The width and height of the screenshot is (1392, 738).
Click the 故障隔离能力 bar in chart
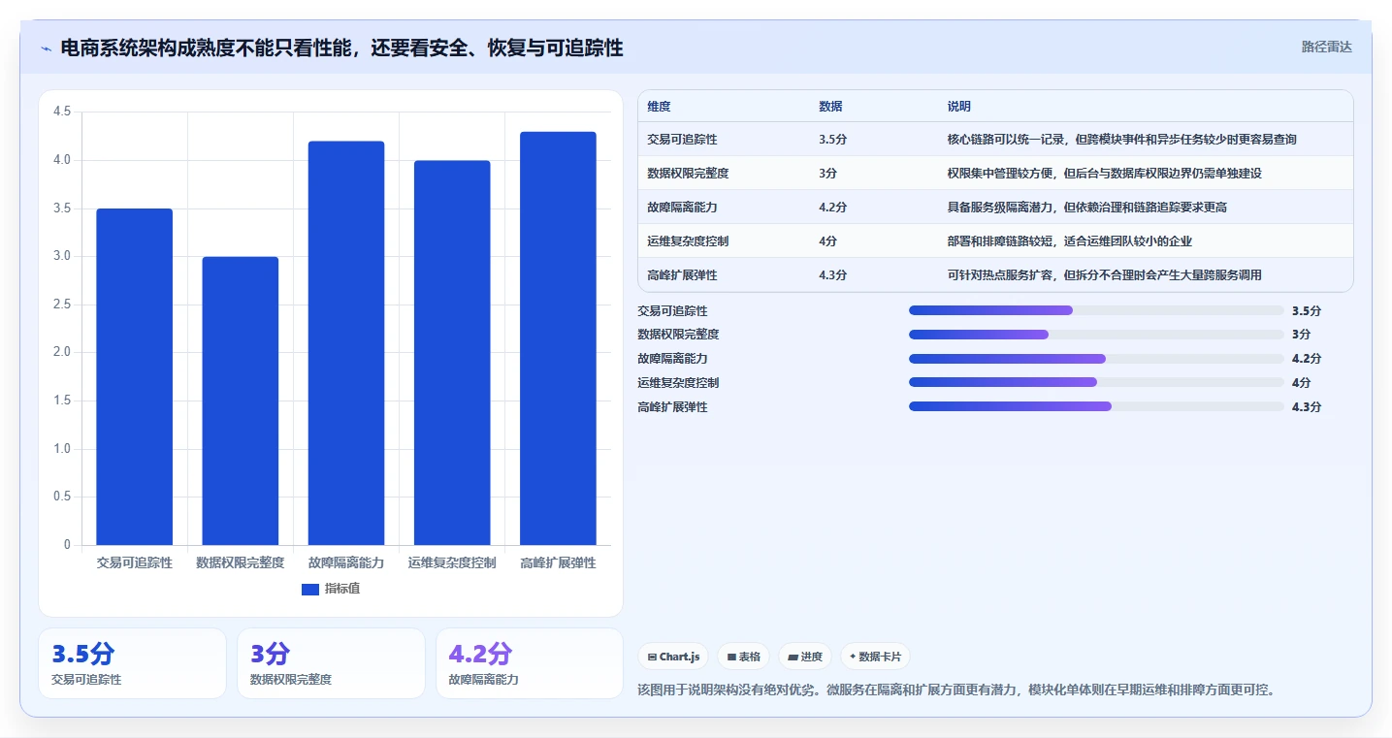pos(346,343)
